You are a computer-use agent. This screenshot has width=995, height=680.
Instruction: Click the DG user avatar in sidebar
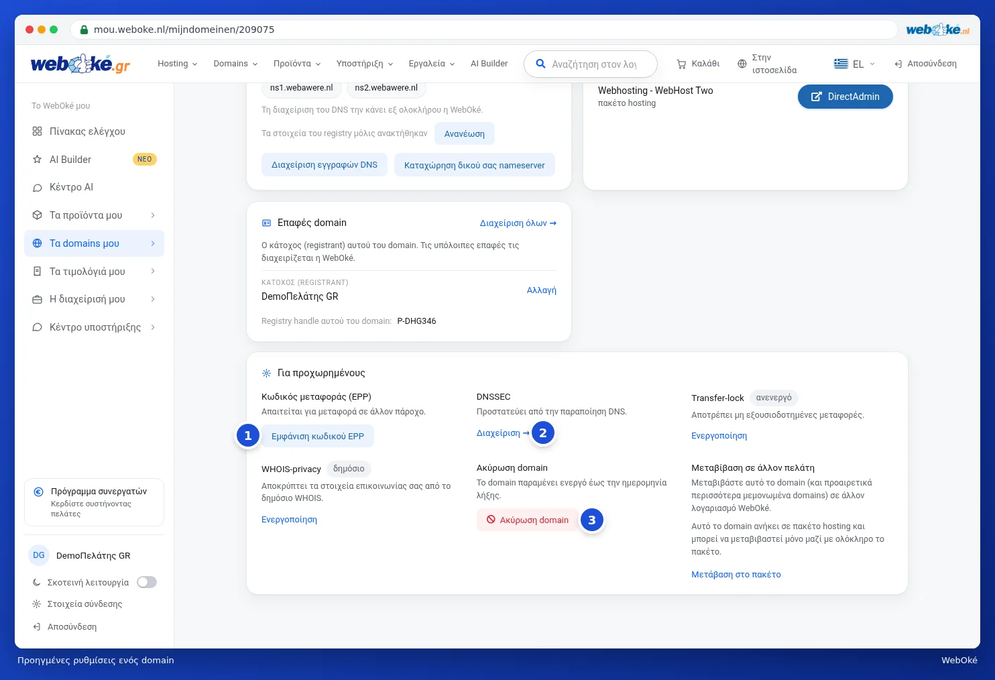click(39, 555)
